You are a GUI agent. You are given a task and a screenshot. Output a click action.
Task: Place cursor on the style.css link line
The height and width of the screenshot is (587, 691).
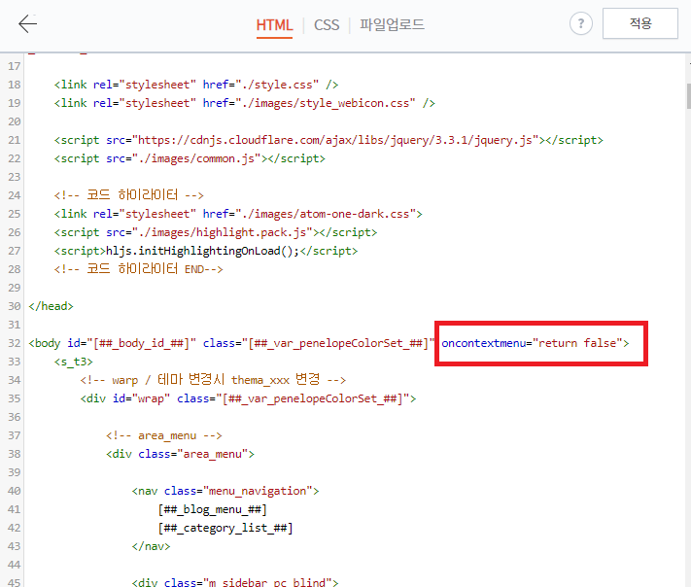[196, 85]
